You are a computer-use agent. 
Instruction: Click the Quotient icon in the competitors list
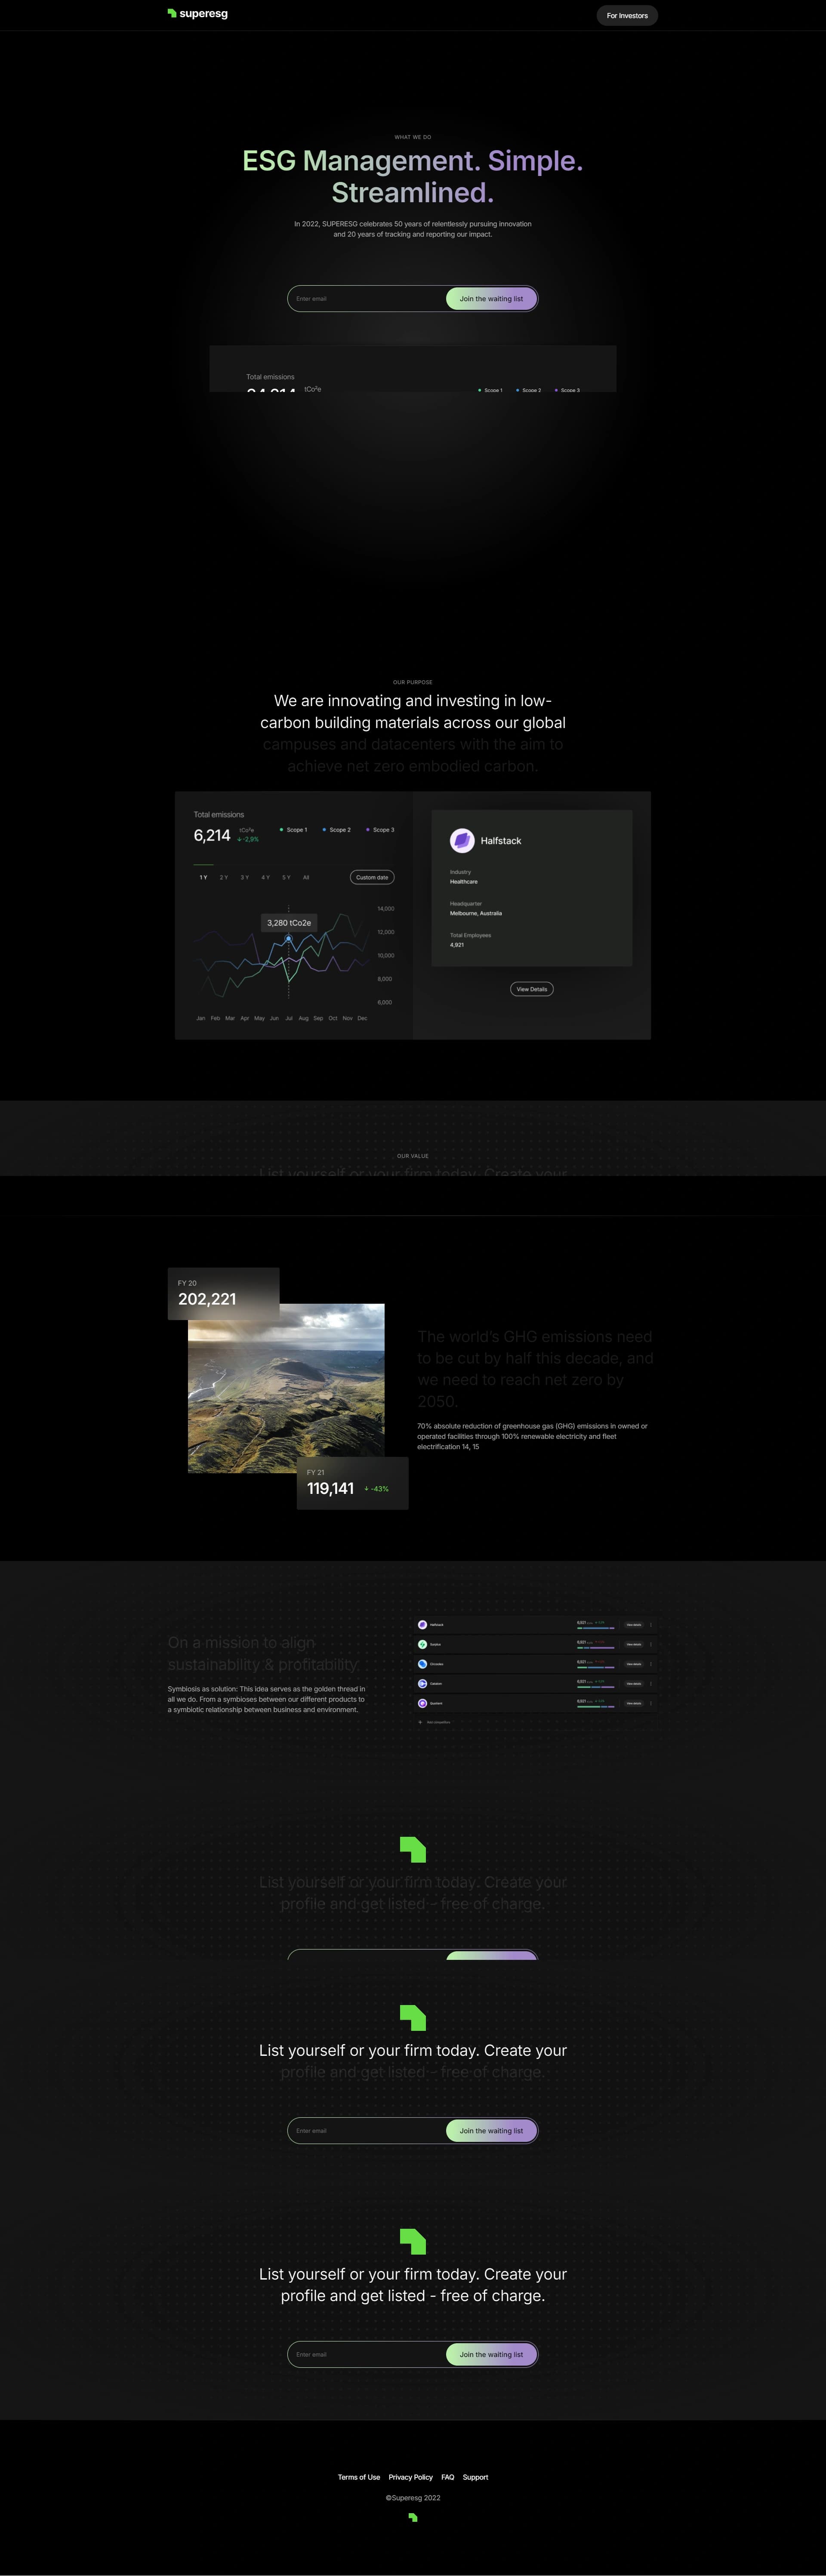(x=423, y=1703)
